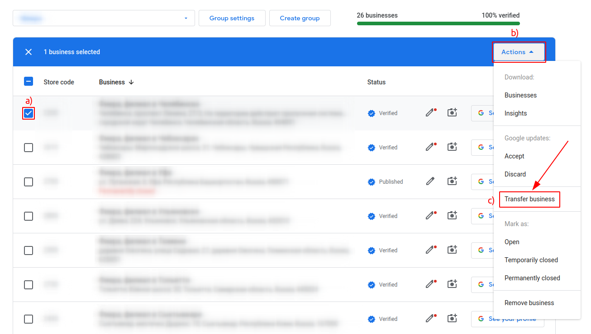Click the Business column header
This screenshot has height=334, width=591.
(112, 82)
